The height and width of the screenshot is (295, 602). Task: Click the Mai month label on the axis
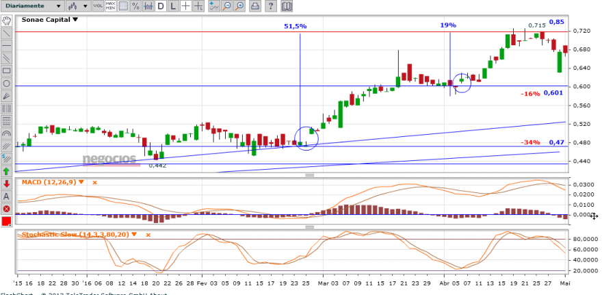pyautogui.click(x=565, y=283)
